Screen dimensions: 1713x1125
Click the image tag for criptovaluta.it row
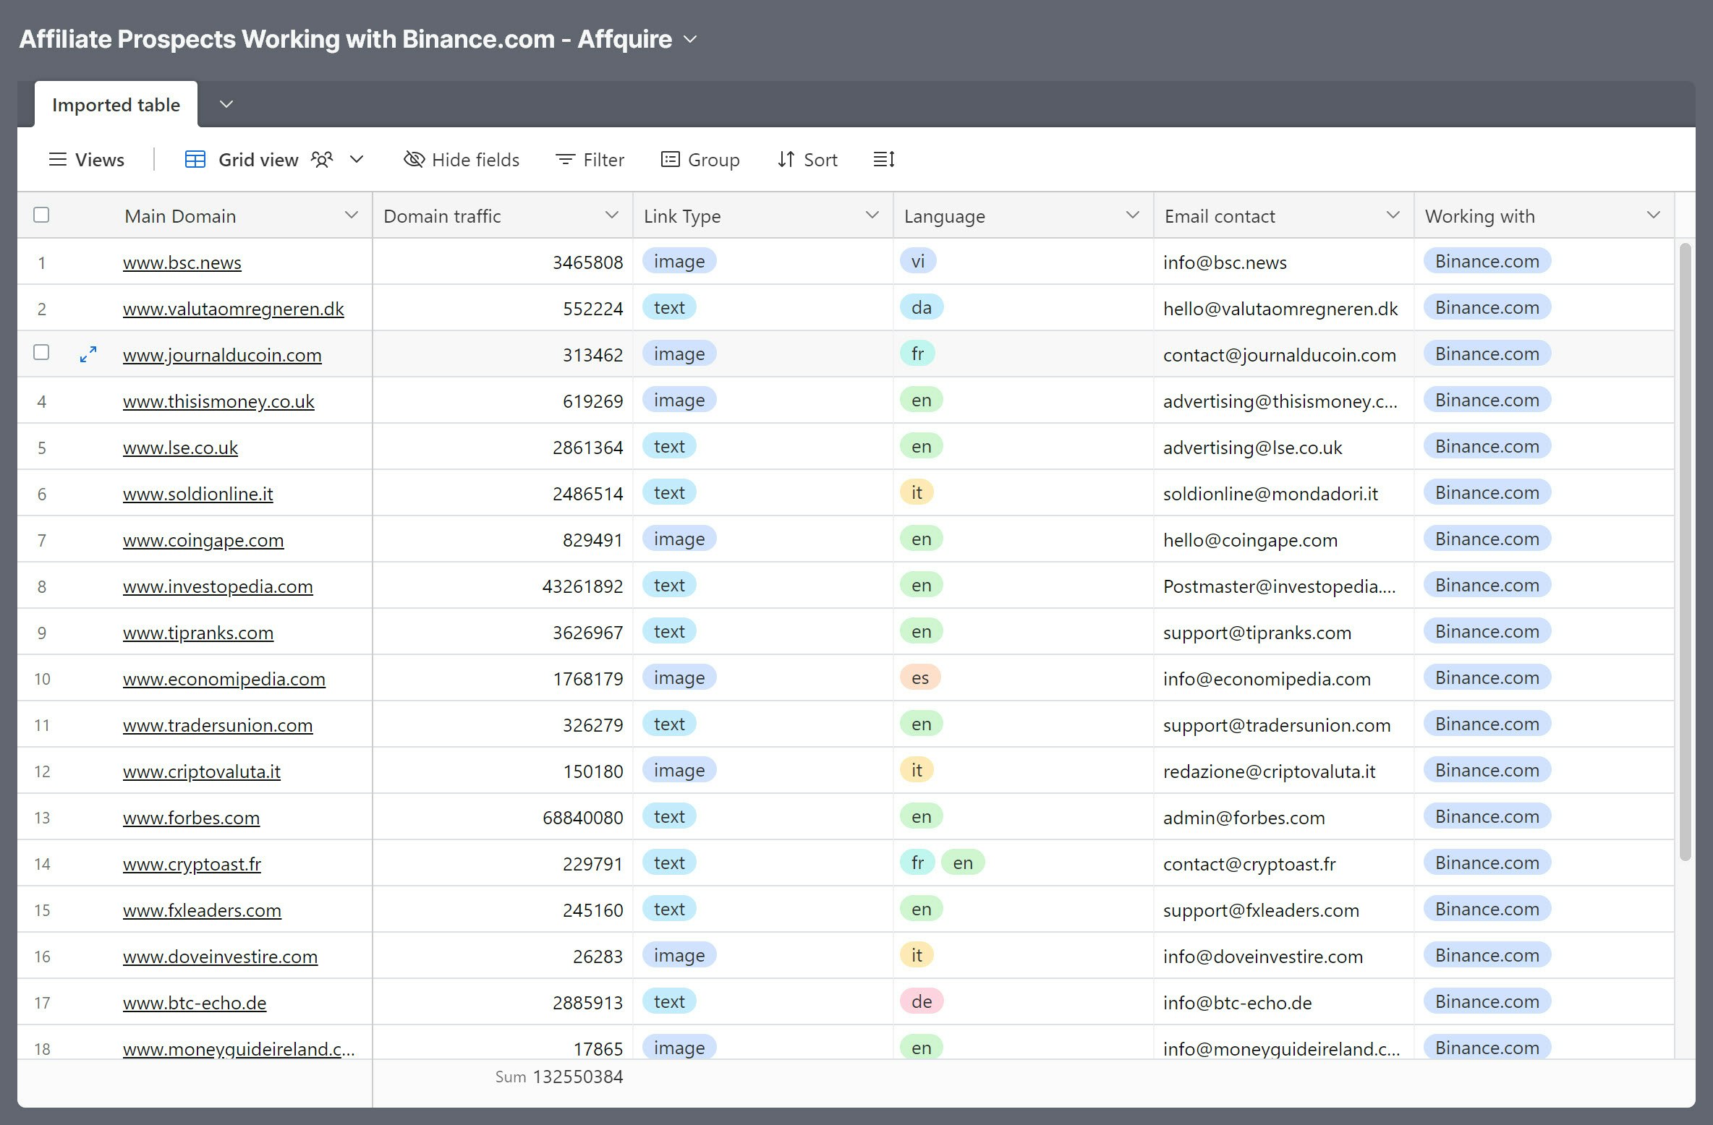pyautogui.click(x=679, y=770)
